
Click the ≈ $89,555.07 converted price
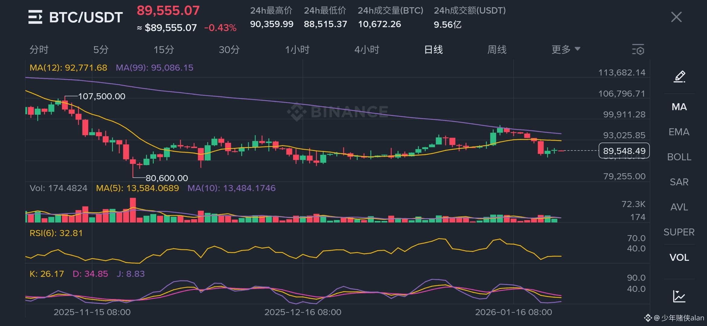click(167, 28)
